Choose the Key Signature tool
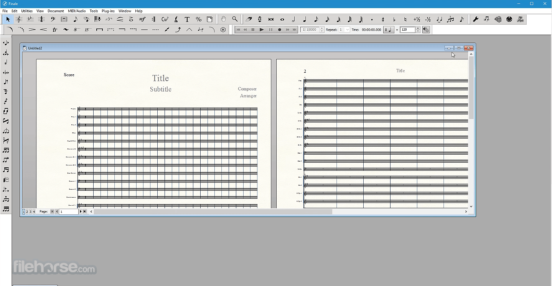552x286 pixels. pyautogui.click(x=30, y=19)
